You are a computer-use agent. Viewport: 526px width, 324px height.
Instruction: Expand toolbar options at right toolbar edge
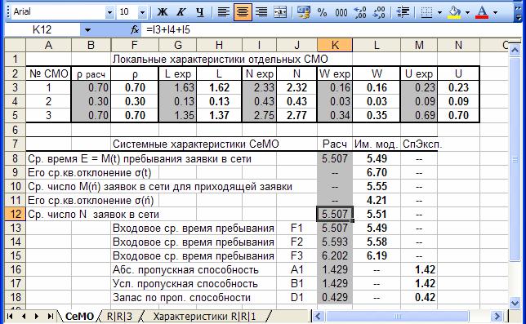(x=518, y=12)
